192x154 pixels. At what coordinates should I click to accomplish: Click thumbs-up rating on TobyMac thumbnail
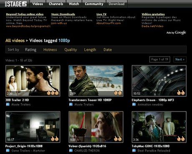[x=181, y=139]
